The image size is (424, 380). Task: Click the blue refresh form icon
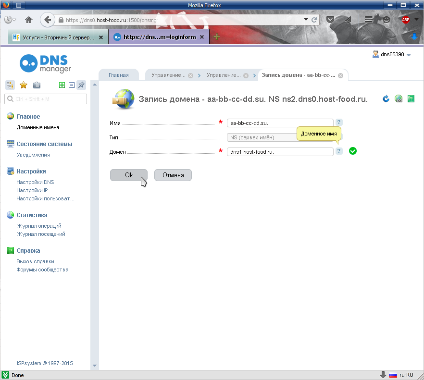click(x=386, y=98)
